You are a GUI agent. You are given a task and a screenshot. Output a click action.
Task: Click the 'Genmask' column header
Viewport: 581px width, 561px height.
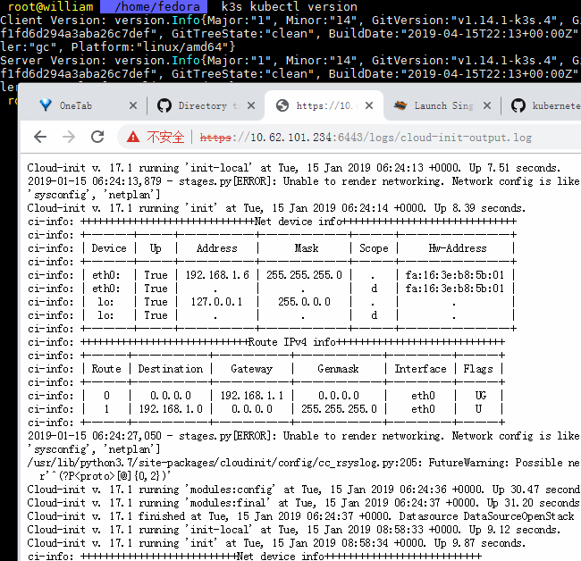pyautogui.click(x=338, y=369)
